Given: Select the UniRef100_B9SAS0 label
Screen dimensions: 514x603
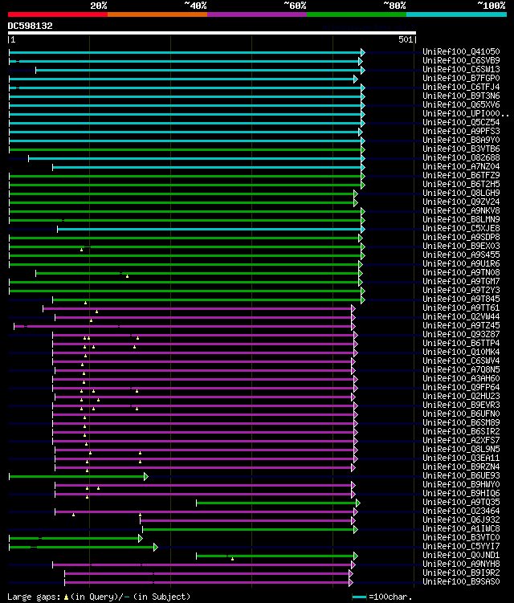Looking at the screenshot, I should 461,582.
